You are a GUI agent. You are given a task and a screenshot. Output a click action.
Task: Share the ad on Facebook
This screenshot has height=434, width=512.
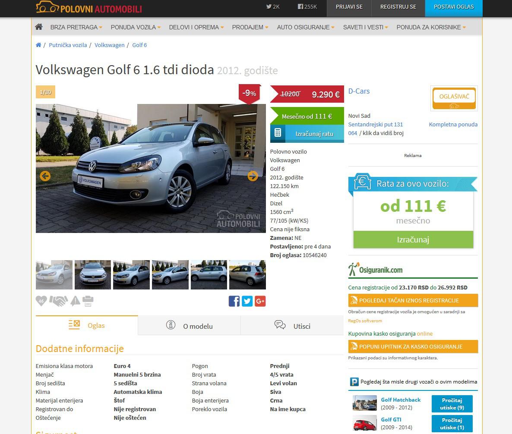(234, 301)
